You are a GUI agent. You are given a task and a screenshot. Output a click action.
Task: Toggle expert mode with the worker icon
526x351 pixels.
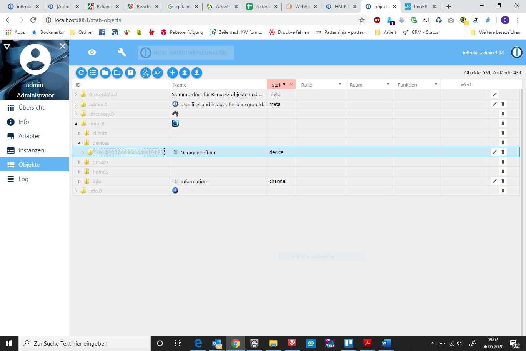145,73
